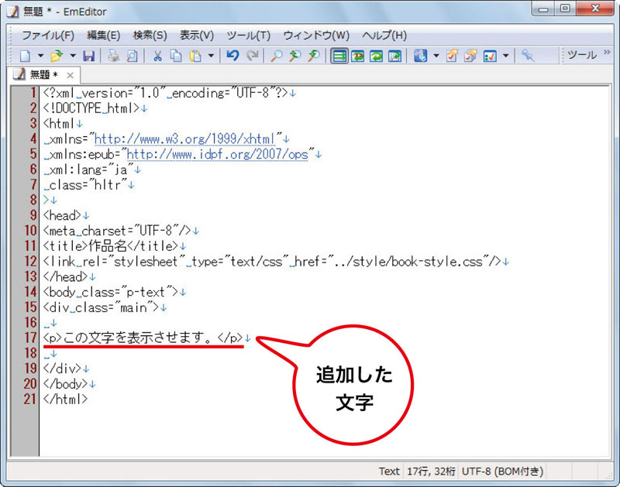Undo the last edit via the Undo arrow icon
Image resolution: width=620 pixels, height=487 pixels.
click(231, 56)
